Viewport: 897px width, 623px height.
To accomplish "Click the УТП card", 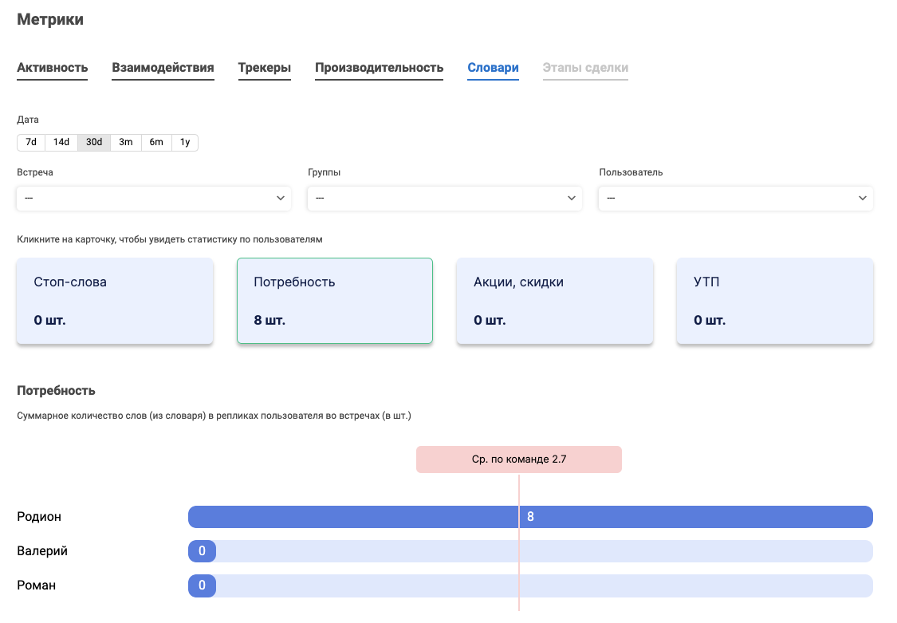I will [775, 301].
